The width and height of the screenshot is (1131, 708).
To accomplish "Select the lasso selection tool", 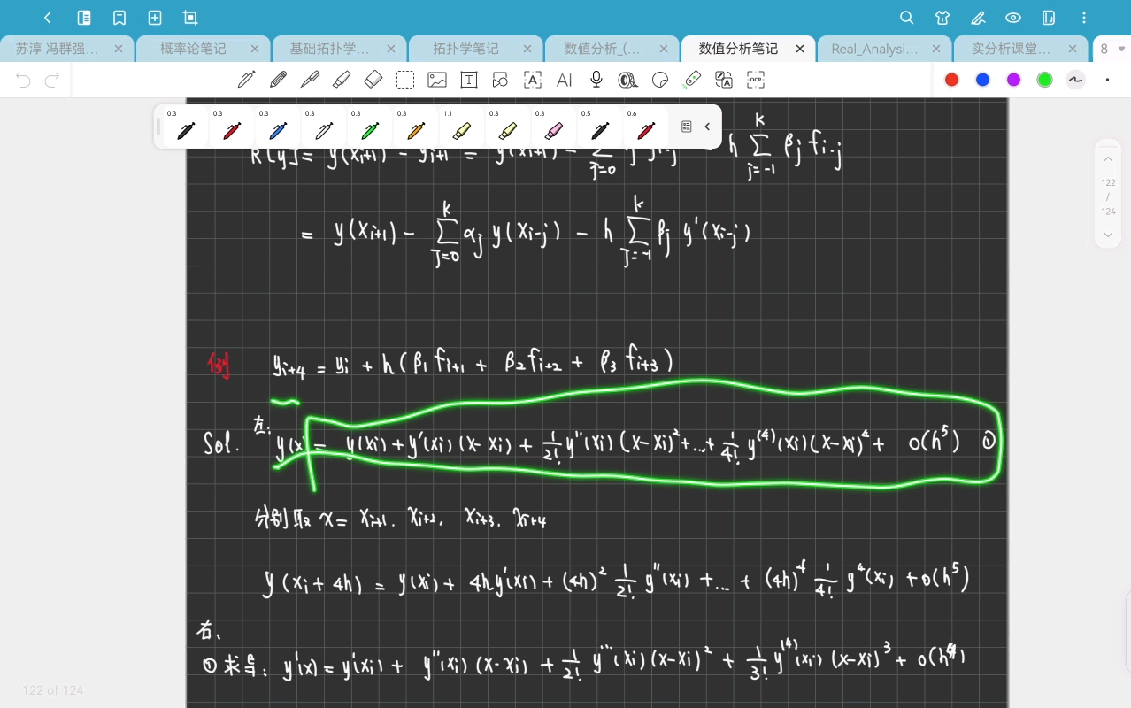I will tap(405, 80).
